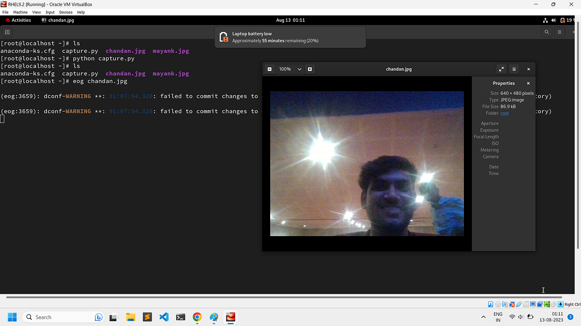Click the VirtualBox USB devices status icon
The height and width of the screenshot is (326, 581).
pyautogui.click(x=519, y=304)
